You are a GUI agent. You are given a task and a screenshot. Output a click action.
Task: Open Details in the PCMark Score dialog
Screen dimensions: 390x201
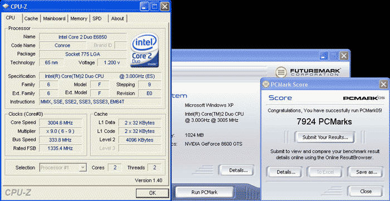tap(286, 172)
